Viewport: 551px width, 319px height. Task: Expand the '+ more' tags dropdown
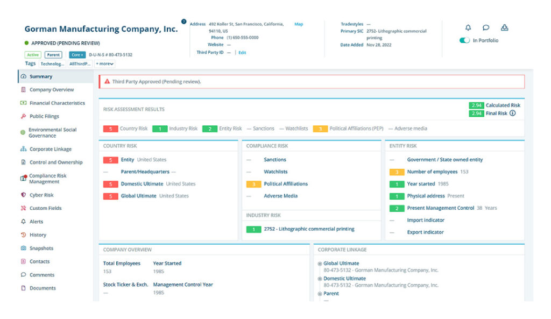coord(105,64)
